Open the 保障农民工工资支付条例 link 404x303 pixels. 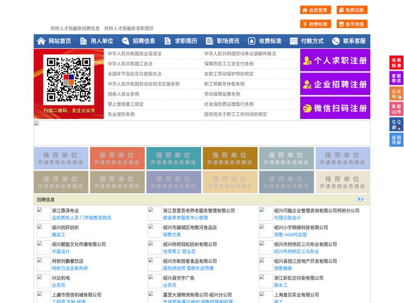[229, 63]
